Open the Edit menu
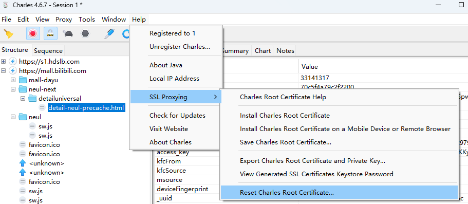Image resolution: width=468 pixels, height=204 pixels. click(x=23, y=20)
